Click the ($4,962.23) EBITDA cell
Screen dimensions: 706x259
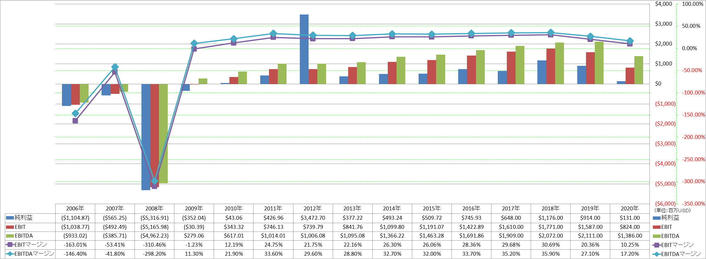pyautogui.click(x=154, y=236)
